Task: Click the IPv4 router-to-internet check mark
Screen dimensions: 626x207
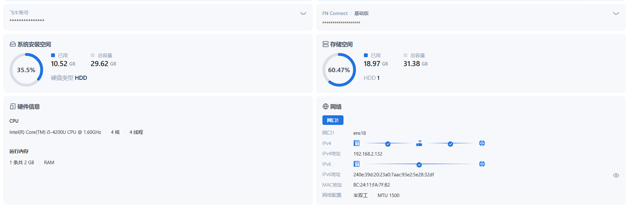Action: (450, 144)
